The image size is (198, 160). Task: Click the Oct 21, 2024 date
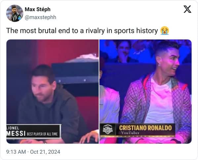[45, 152]
